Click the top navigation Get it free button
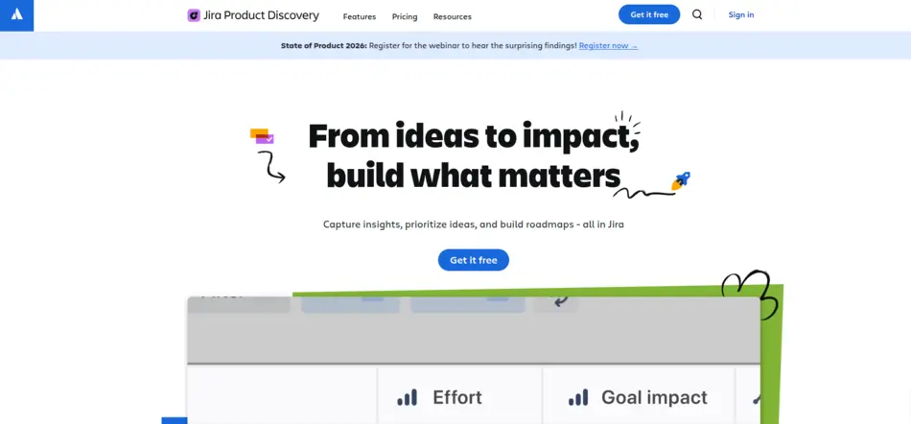 [x=649, y=14]
